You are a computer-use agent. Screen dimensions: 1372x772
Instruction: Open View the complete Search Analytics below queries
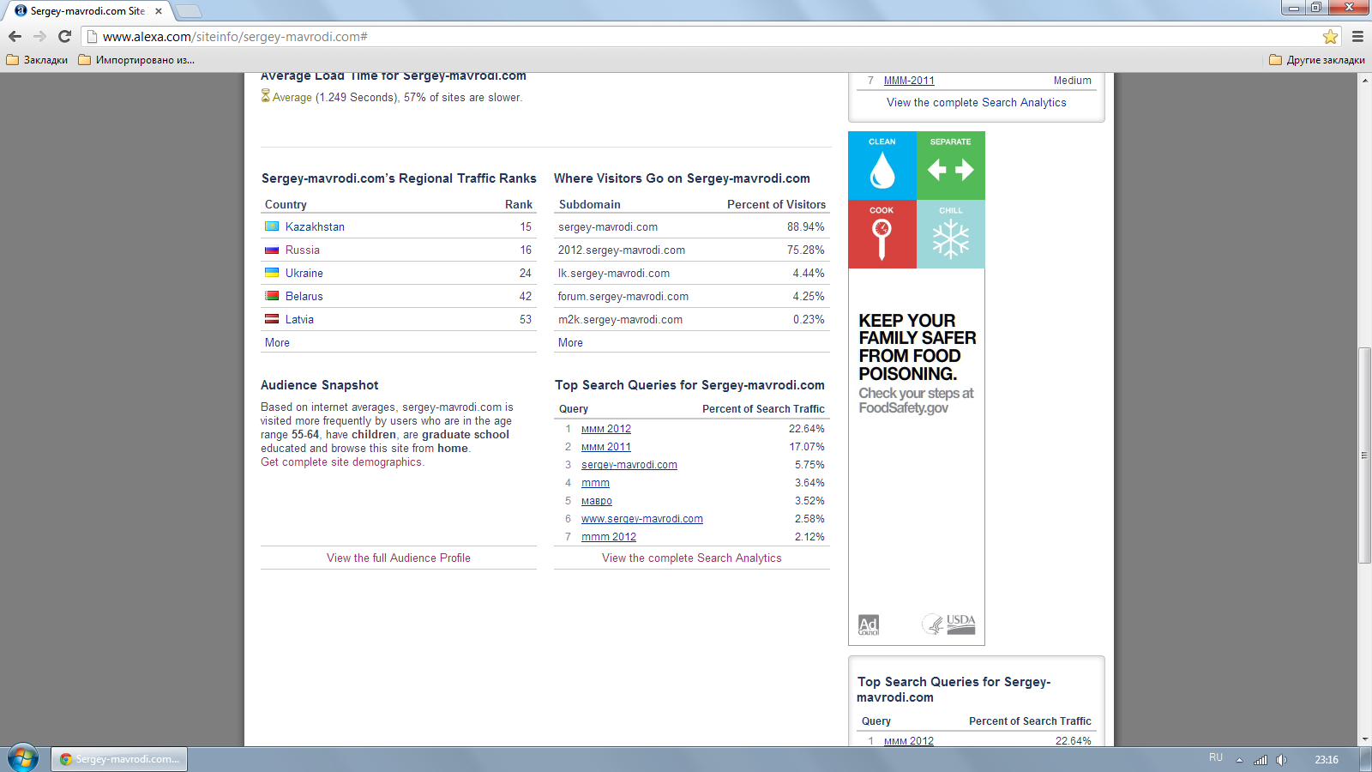click(x=692, y=558)
